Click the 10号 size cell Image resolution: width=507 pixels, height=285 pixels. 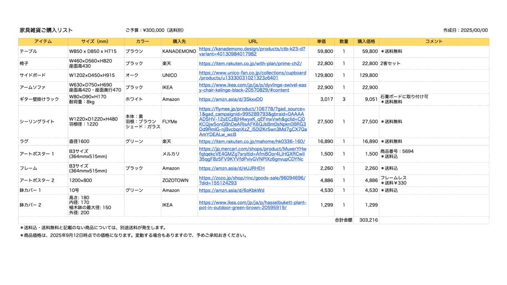[x=96, y=190]
